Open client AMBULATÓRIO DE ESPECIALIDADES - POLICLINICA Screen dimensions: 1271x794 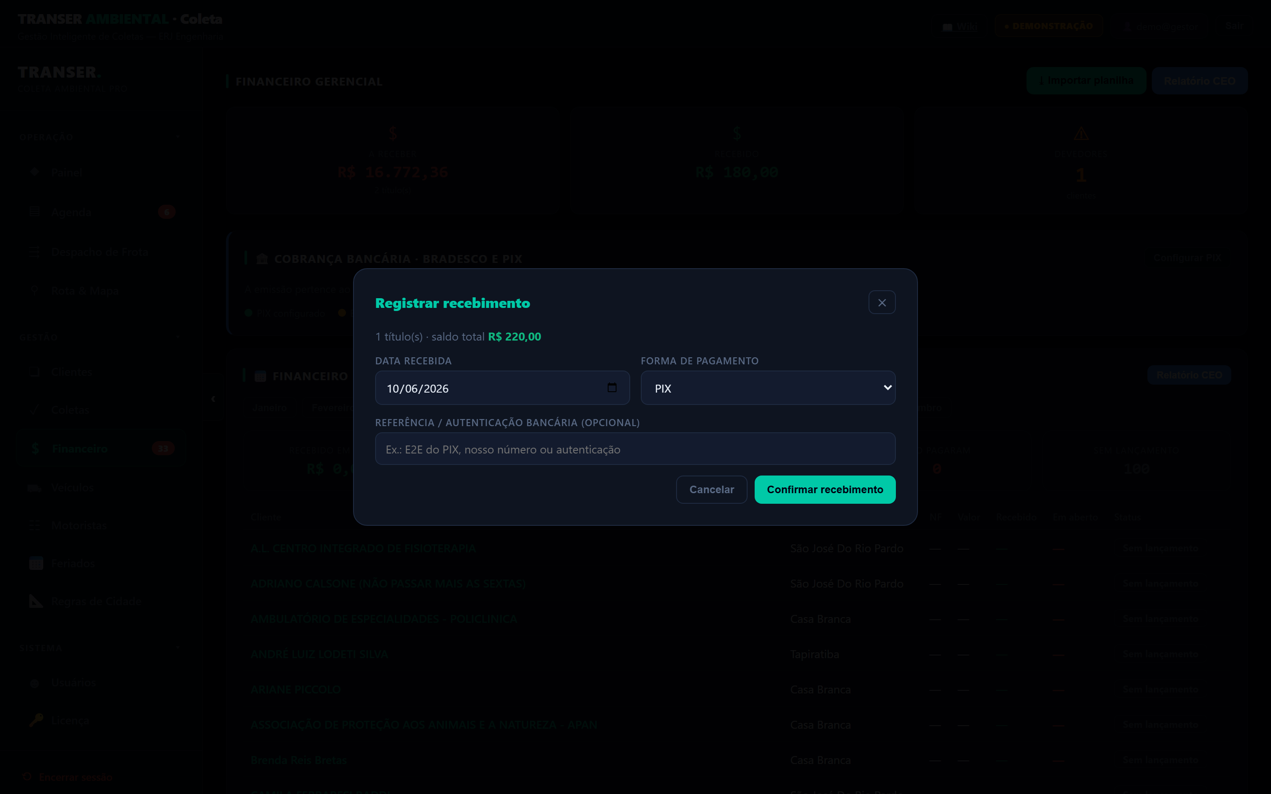(x=384, y=619)
